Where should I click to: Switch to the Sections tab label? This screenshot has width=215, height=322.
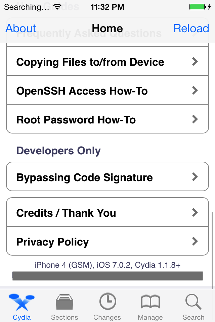[x=64, y=317]
